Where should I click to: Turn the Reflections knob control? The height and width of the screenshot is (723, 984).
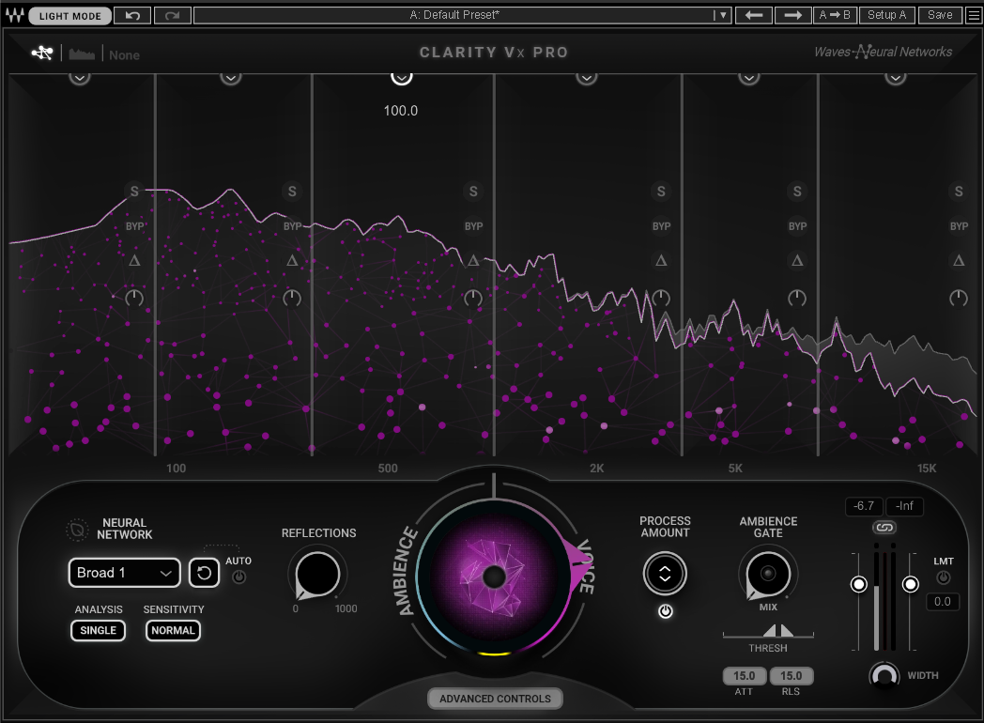(317, 576)
